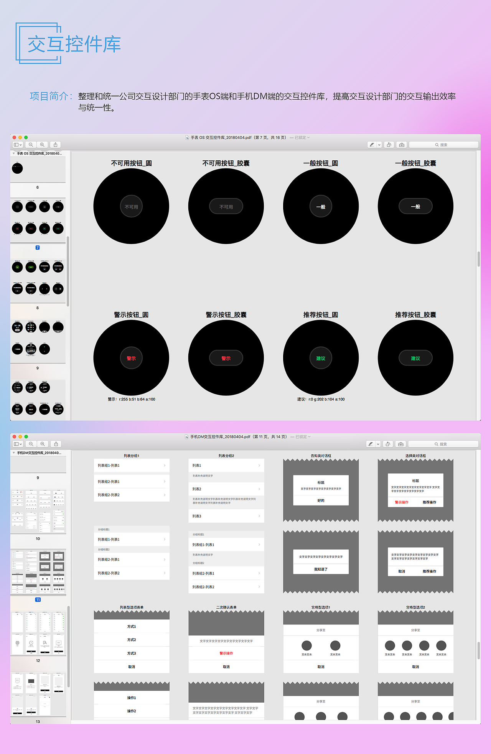Minimize the 手机DM Preview window
This screenshot has width=491, height=754.
[20, 436]
